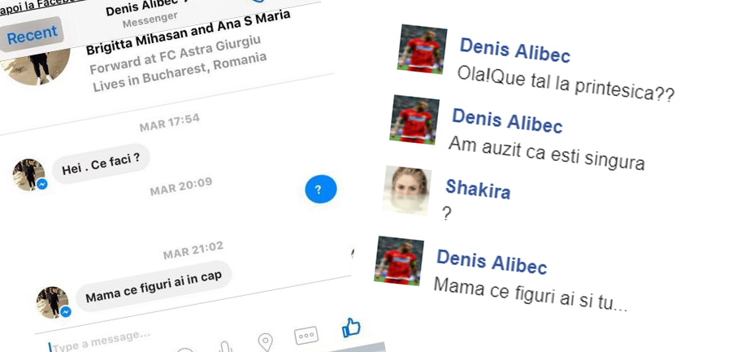Screen dimensions: 750x352
Task: Click the Recent back button
Action: 32,34
